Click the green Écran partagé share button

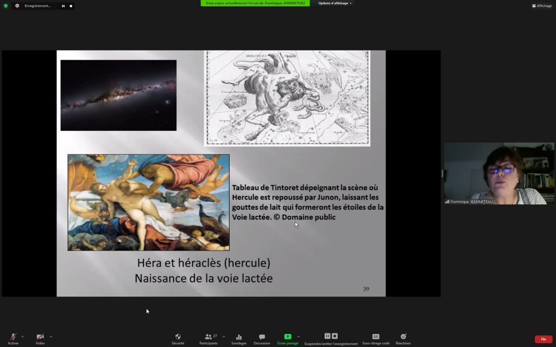[x=288, y=338]
